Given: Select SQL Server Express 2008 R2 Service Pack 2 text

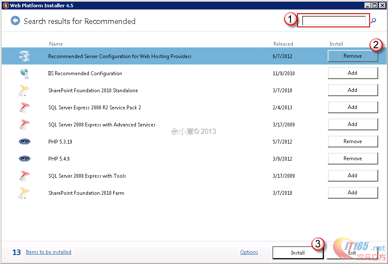Looking at the screenshot, I should click(94, 107).
